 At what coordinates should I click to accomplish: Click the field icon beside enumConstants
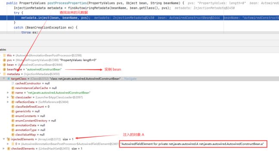tap(12, 116)
